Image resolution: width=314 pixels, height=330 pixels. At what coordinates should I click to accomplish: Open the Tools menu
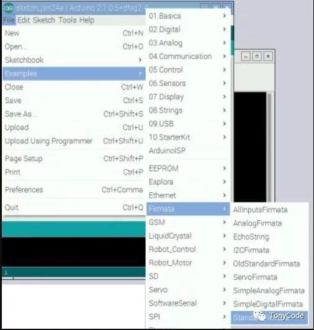(x=68, y=20)
